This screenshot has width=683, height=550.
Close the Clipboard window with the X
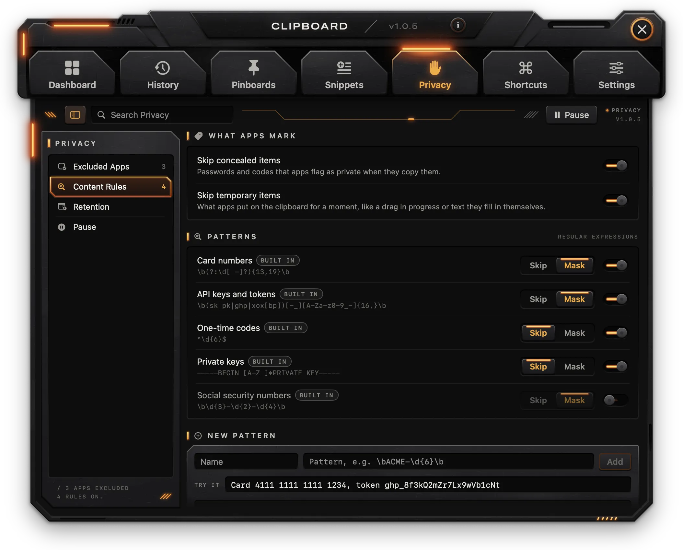coord(642,29)
